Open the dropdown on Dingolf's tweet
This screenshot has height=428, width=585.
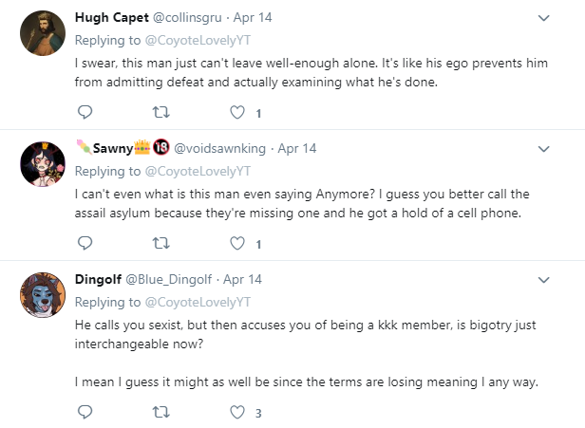543,280
